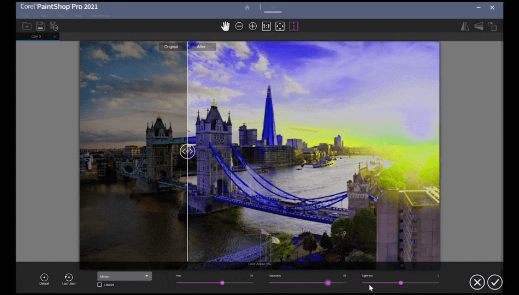Click the new image folder icon

point(27,26)
